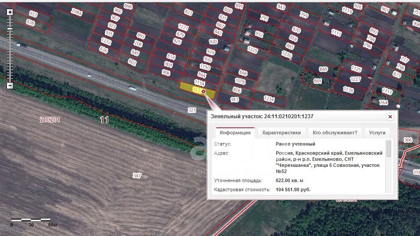Click parcel 1138 on the map
The height and width of the screenshot is (236, 420).
pos(348,90)
